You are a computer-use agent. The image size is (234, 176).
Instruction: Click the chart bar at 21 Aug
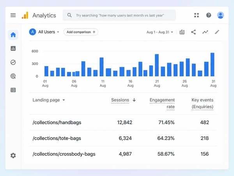pos(157,65)
